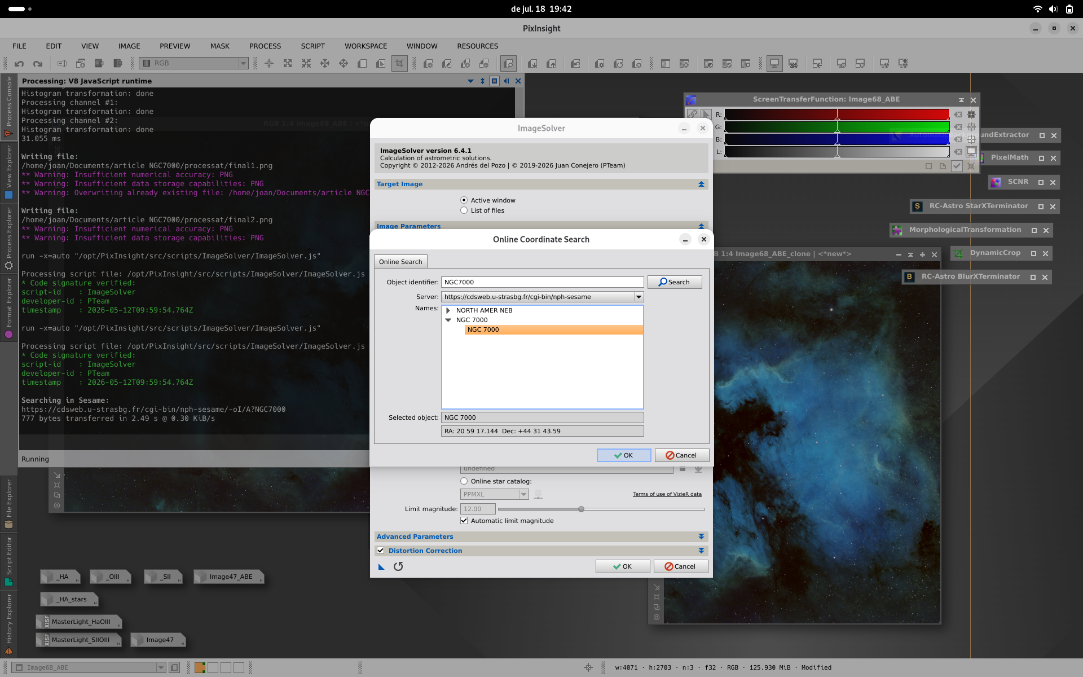This screenshot has height=677, width=1083.
Task: Select the Online star catalog radio button
Action: coord(464,481)
